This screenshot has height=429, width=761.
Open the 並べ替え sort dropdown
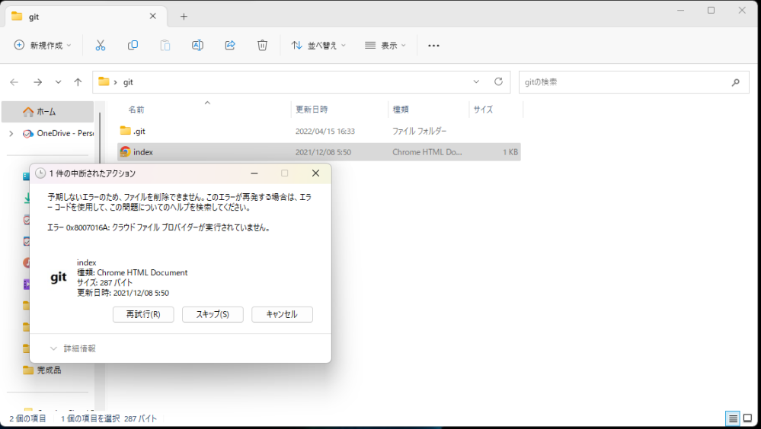pos(318,46)
